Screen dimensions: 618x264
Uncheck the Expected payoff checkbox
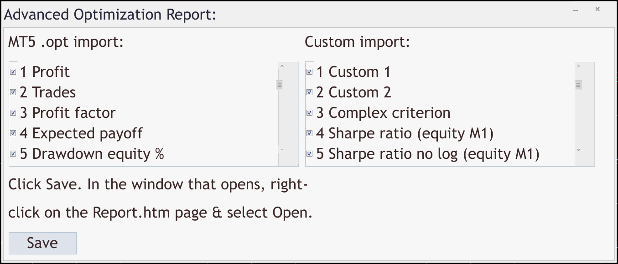tap(13, 133)
